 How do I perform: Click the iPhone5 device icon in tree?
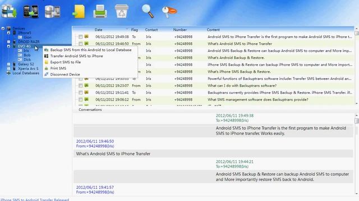pos(15,33)
